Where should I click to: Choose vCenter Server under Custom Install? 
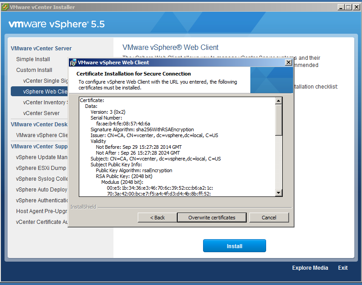click(41, 113)
